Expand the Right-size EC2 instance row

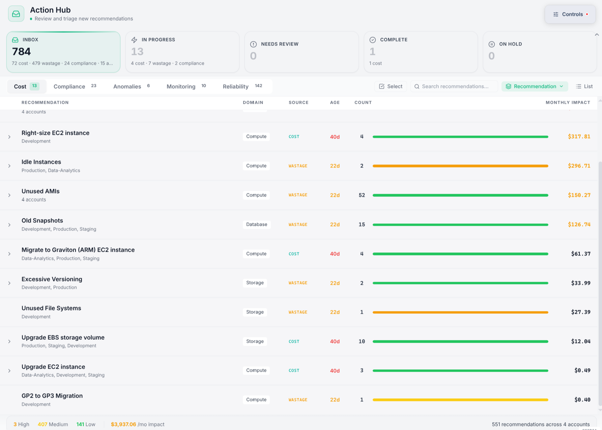click(9, 137)
